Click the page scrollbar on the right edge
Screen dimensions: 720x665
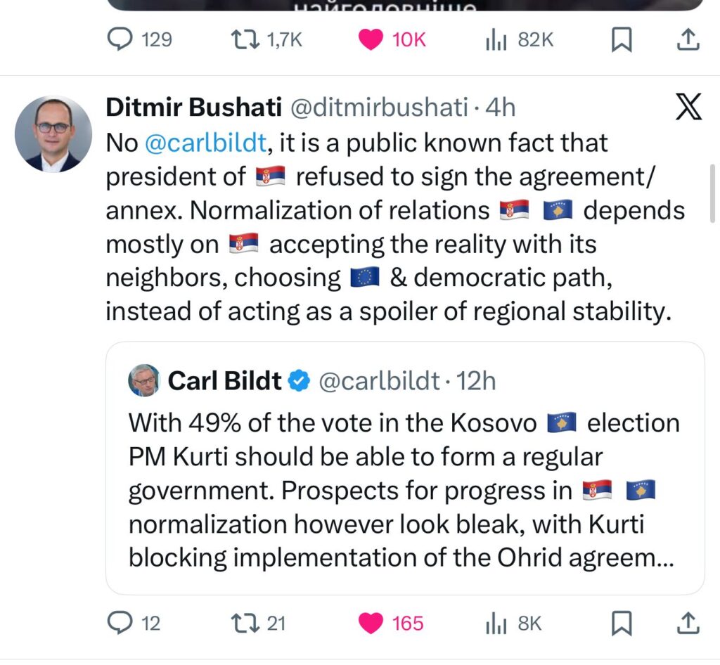[714, 193]
